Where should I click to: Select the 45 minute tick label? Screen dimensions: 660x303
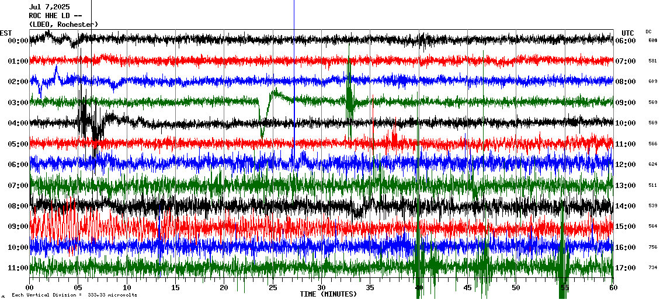click(x=467, y=288)
